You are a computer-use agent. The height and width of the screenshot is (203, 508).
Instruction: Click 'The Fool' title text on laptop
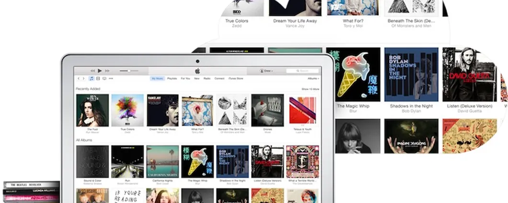coord(92,129)
